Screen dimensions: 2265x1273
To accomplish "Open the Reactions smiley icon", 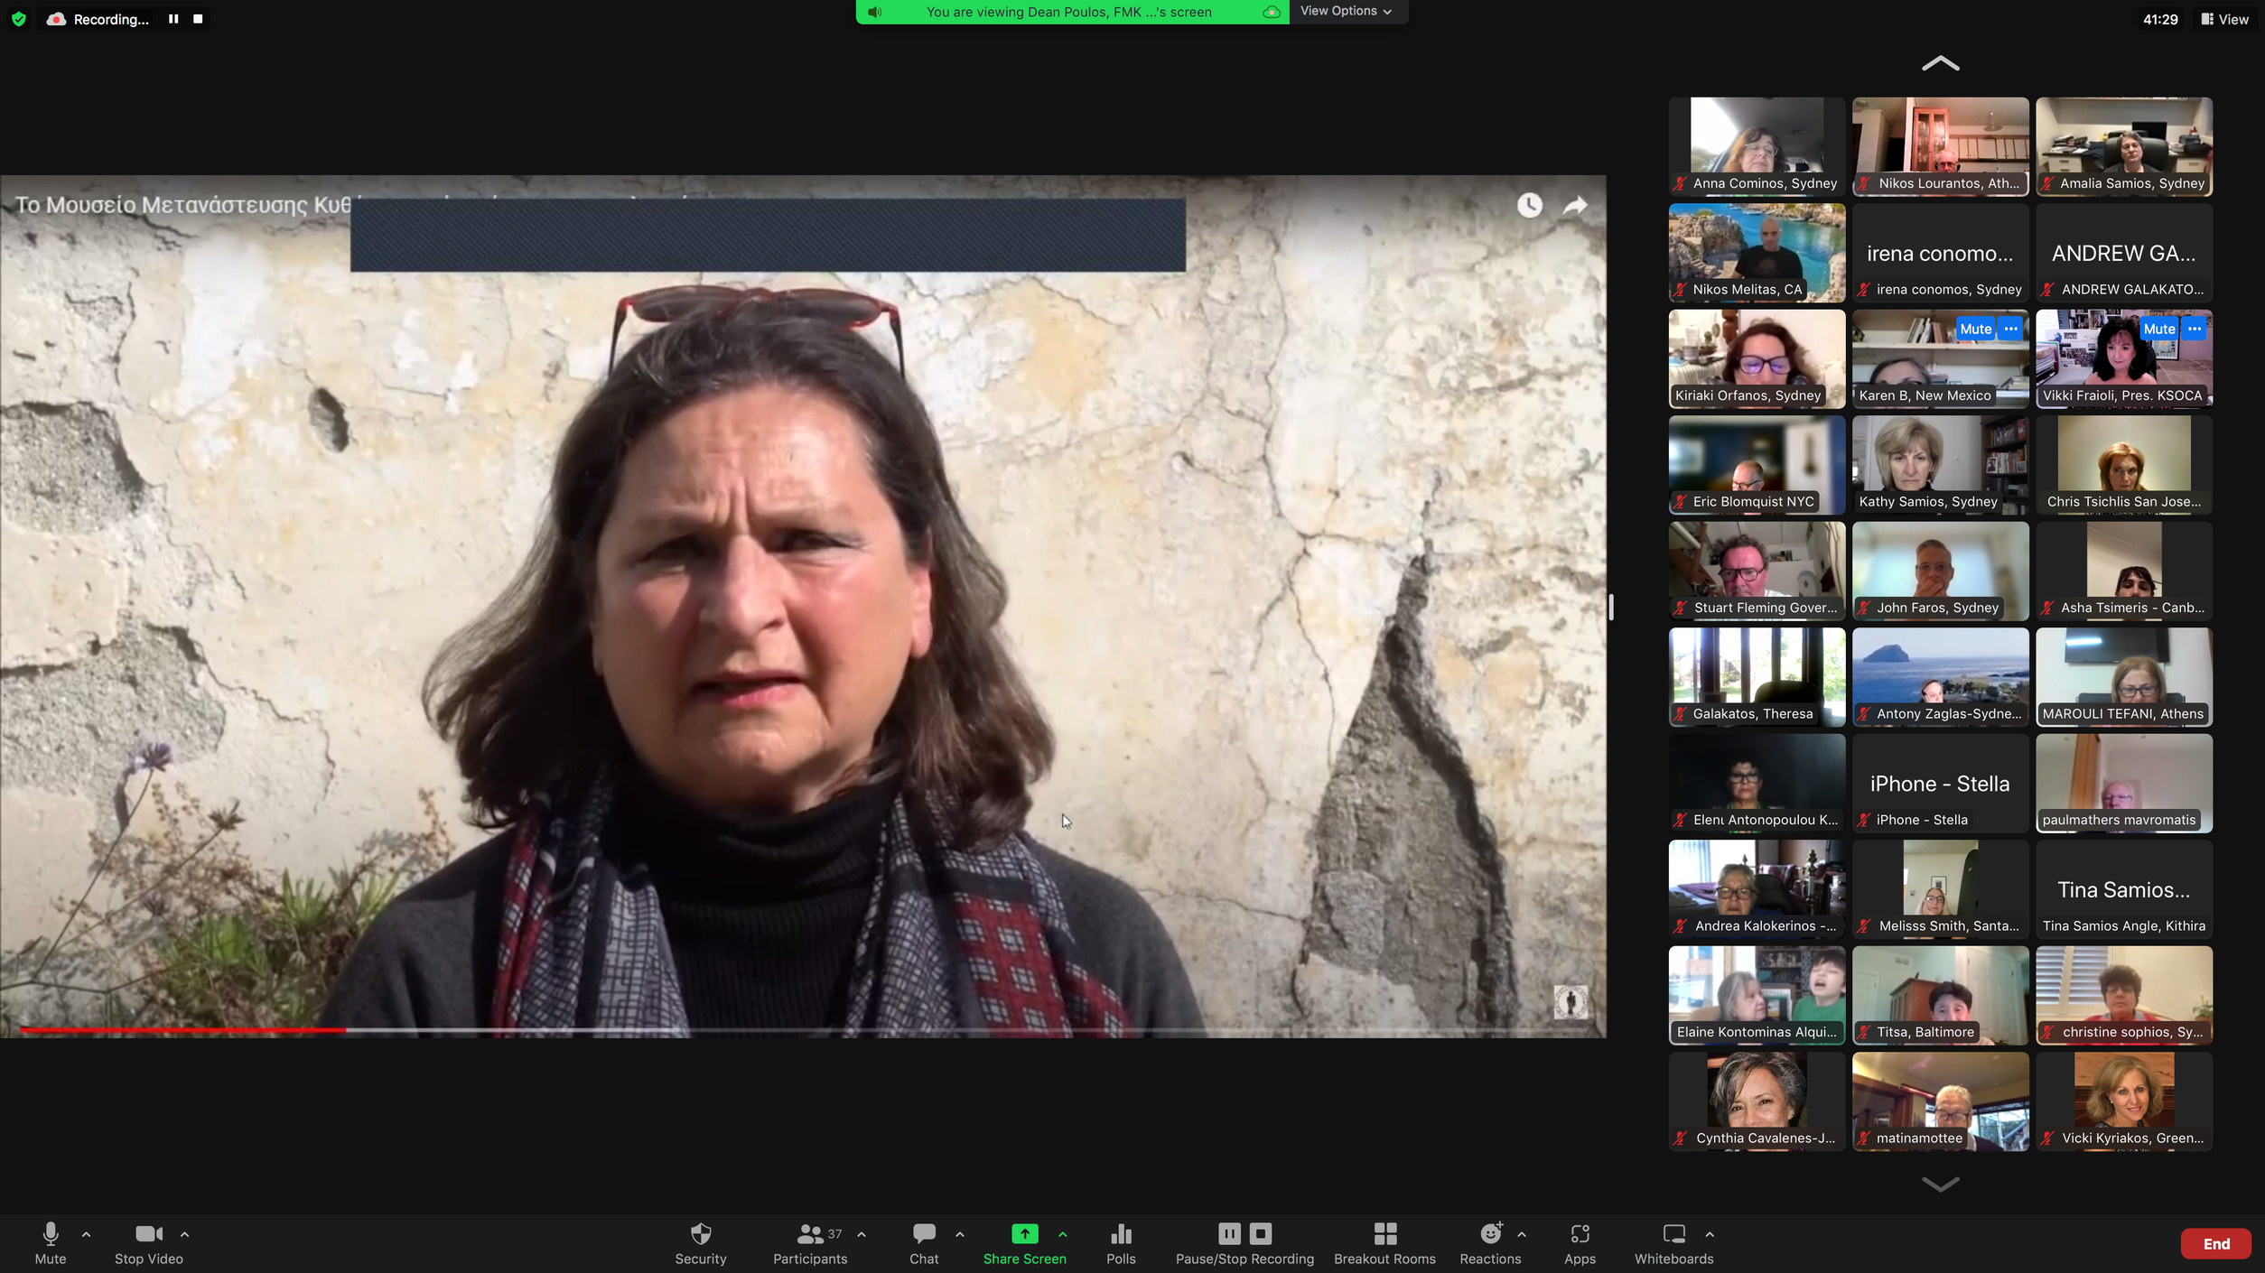I will 1490,1234.
